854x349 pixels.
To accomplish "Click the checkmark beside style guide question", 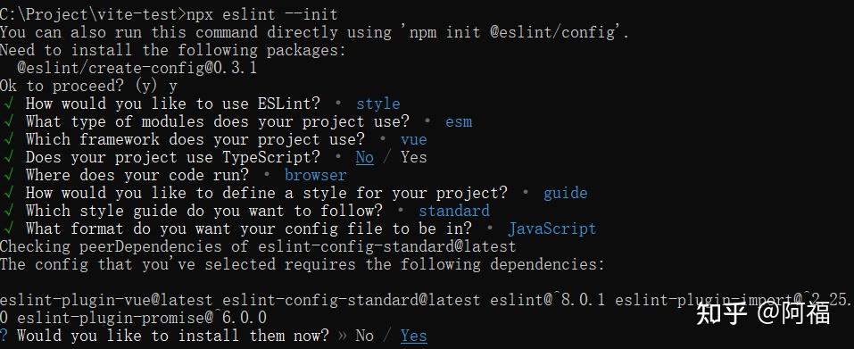I will point(8,210).
